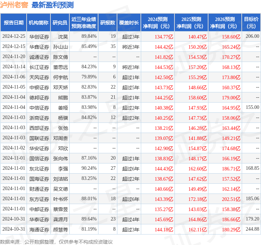Open the 华创证券 institution entry
The image size is (261, 245).
pyautogui.click(x=39, y=36)
